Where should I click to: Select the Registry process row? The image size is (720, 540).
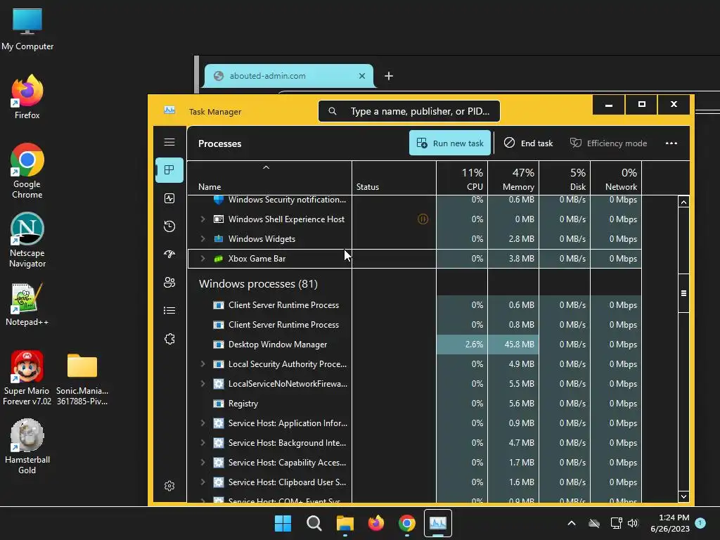pyautogui.click(x=415, y=404)
